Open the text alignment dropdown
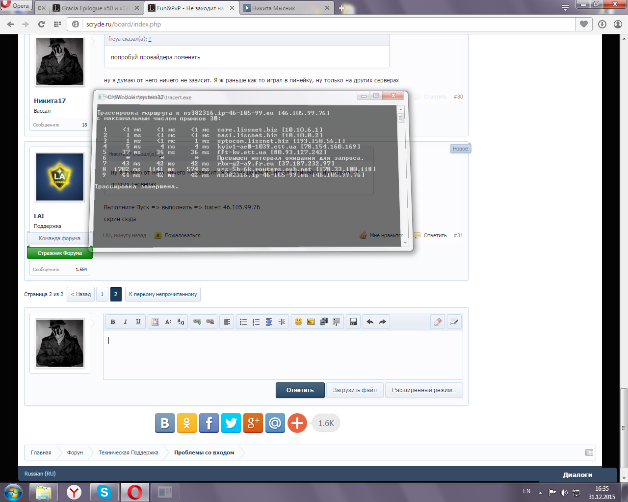Viewport: 628px width, 502px height. coord(227,322)
